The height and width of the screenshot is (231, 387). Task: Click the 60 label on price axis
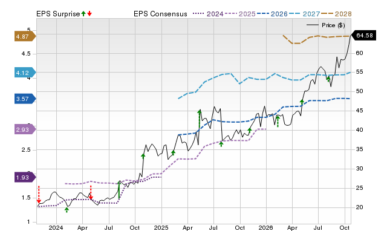[x=359, y=53]
